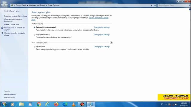The width and height of the screenshot is (191, 107).
Task: Open the Tell me more about power plans link
Action: 98,18
